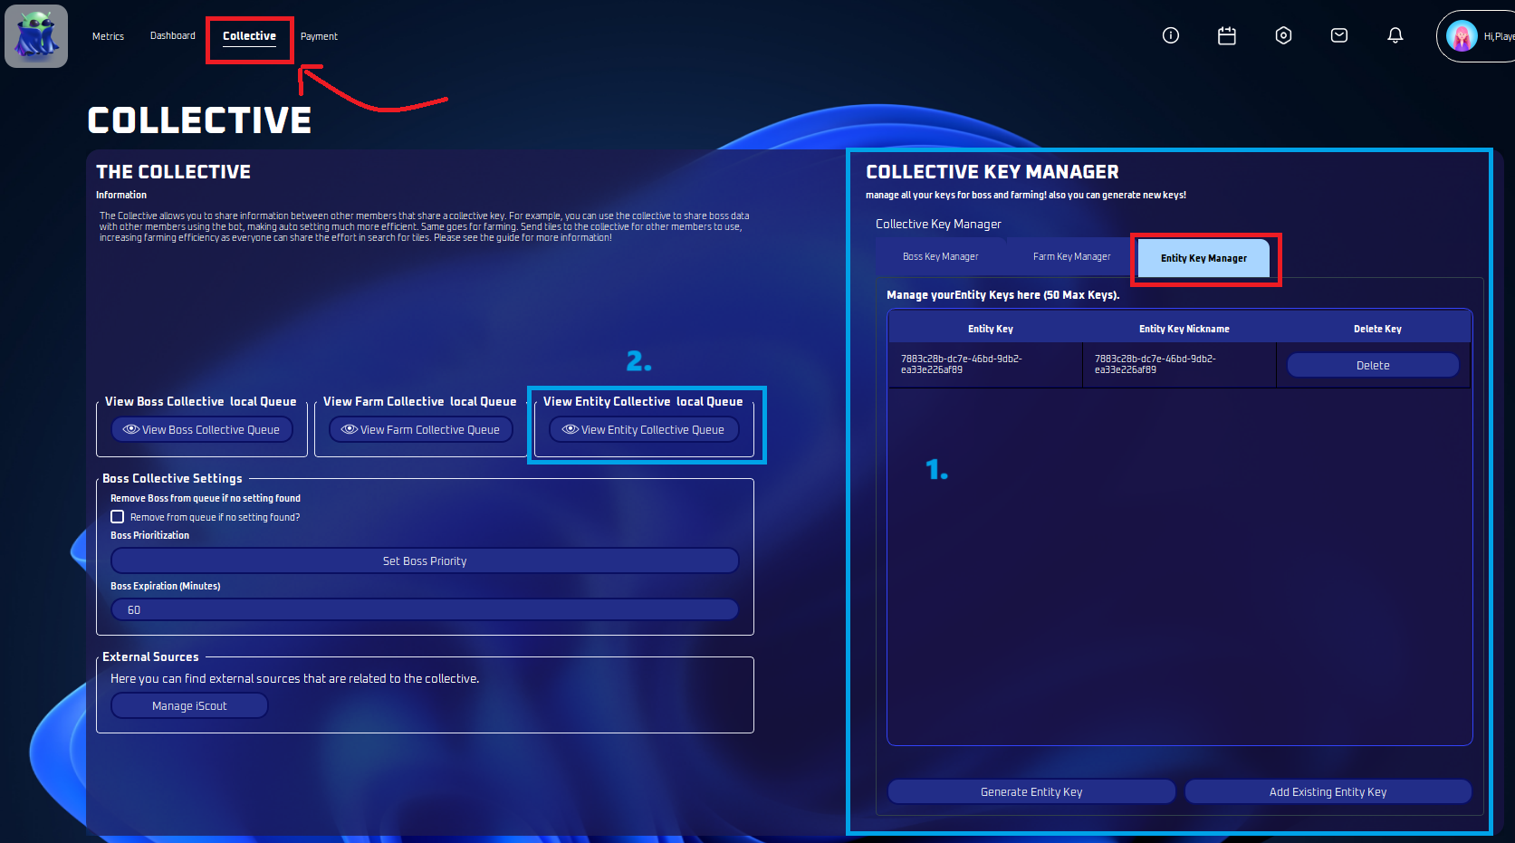This screenshot has width=1515, height=843.
Task: Click the alien bot logo icon
Action: pos(36,36)
